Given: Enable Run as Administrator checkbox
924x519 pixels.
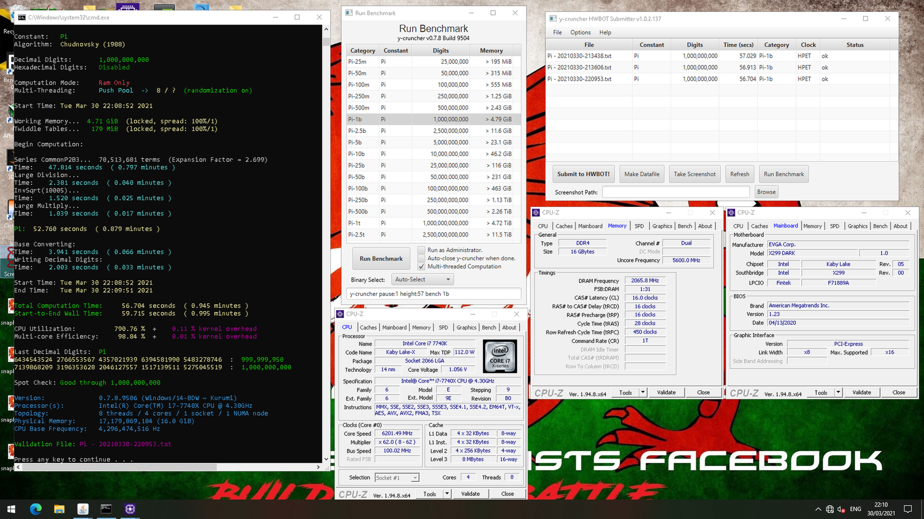Looking at the screenshot, I should click(x=422, y=250).
